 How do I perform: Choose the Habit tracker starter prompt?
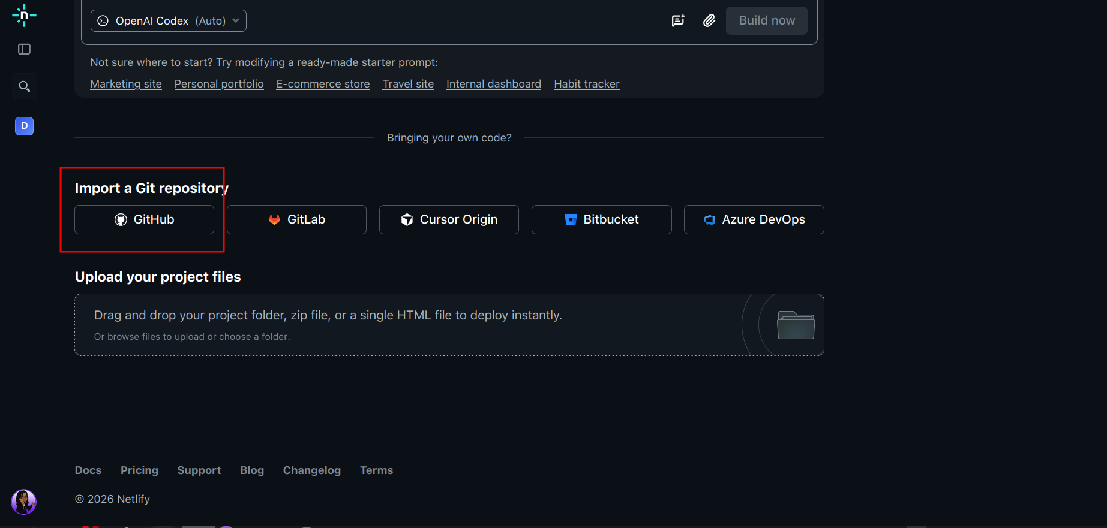coord(587,84)
